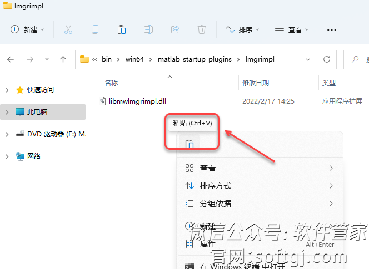The height and width of the screenshot is (269, 369).
Task: Click the win64 breadcrumb segment
Action: tap(134, 59)
